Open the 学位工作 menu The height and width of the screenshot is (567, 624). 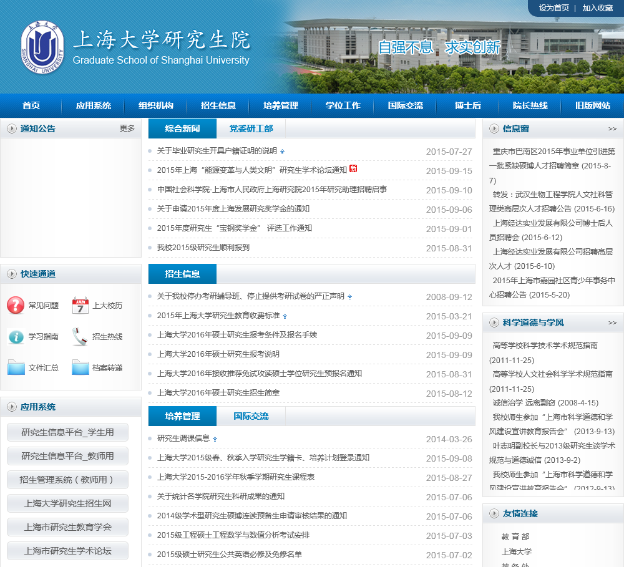tap(343, 105)
